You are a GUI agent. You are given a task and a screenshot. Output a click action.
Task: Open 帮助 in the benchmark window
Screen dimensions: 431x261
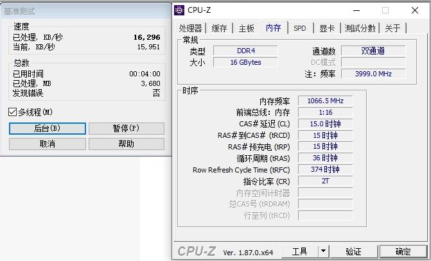point(127,144)
